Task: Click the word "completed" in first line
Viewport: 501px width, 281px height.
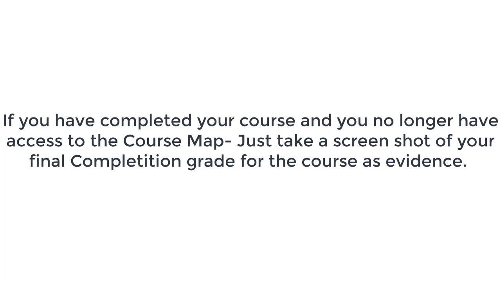Action: point(146,121)
